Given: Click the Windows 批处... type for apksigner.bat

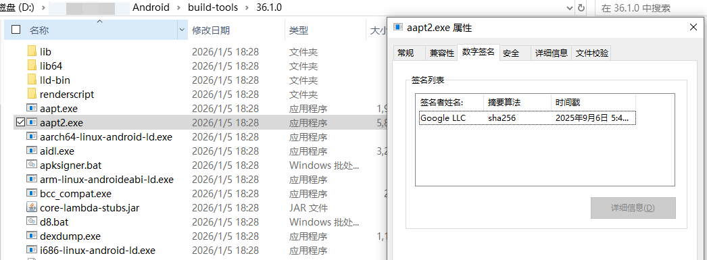Looking at the screenshot, I should (324, 165).
